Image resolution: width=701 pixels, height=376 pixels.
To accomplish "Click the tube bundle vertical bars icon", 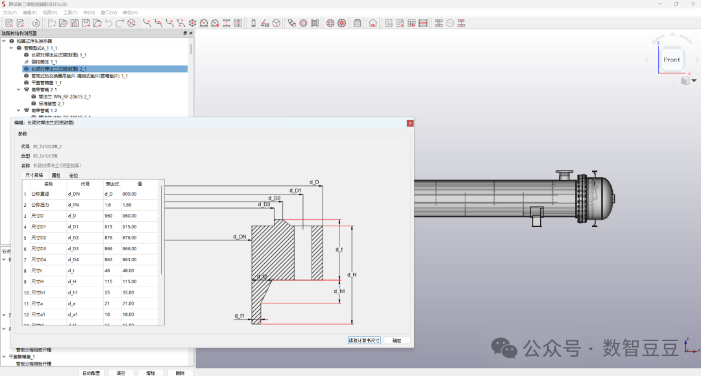I will click(x=238, y=23).
